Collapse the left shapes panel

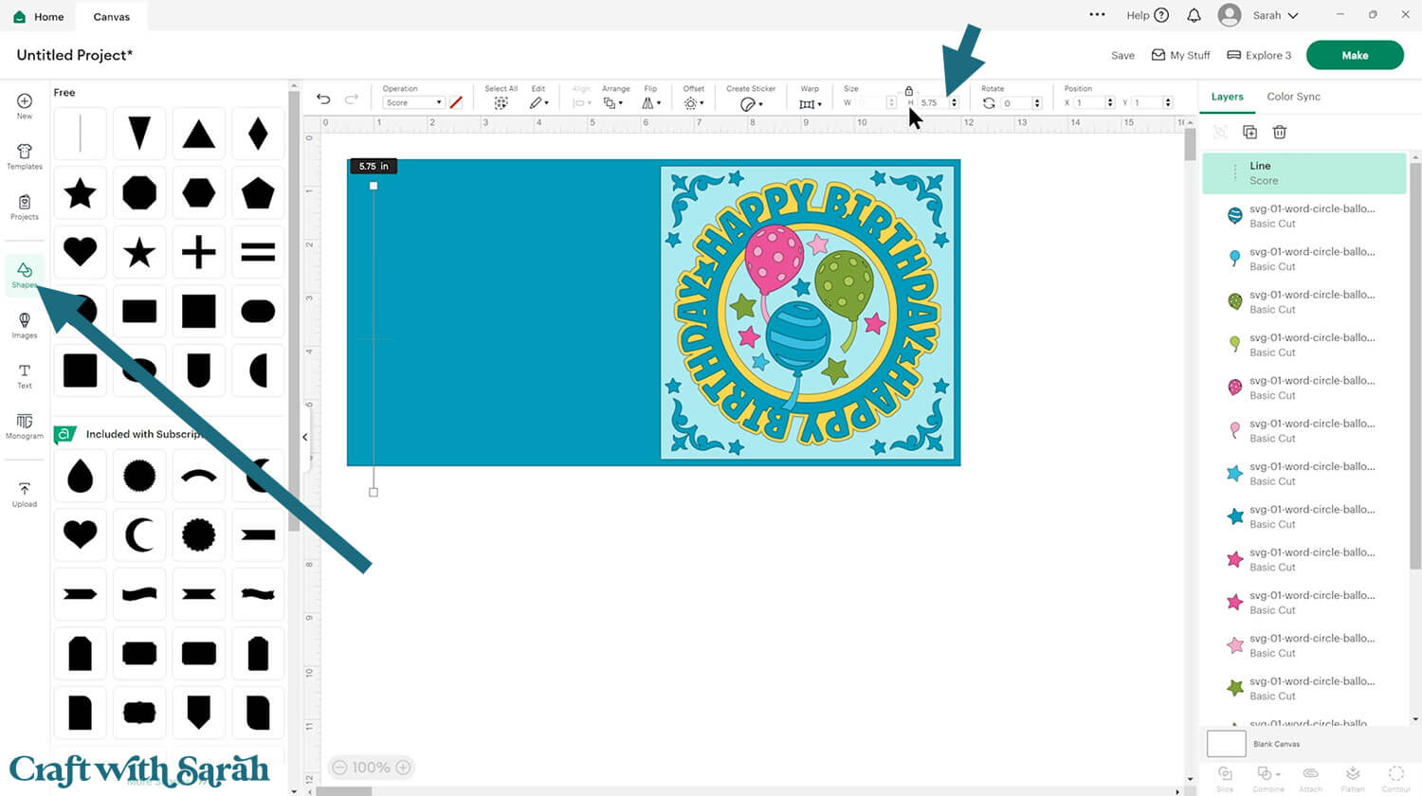coord(305,437)
